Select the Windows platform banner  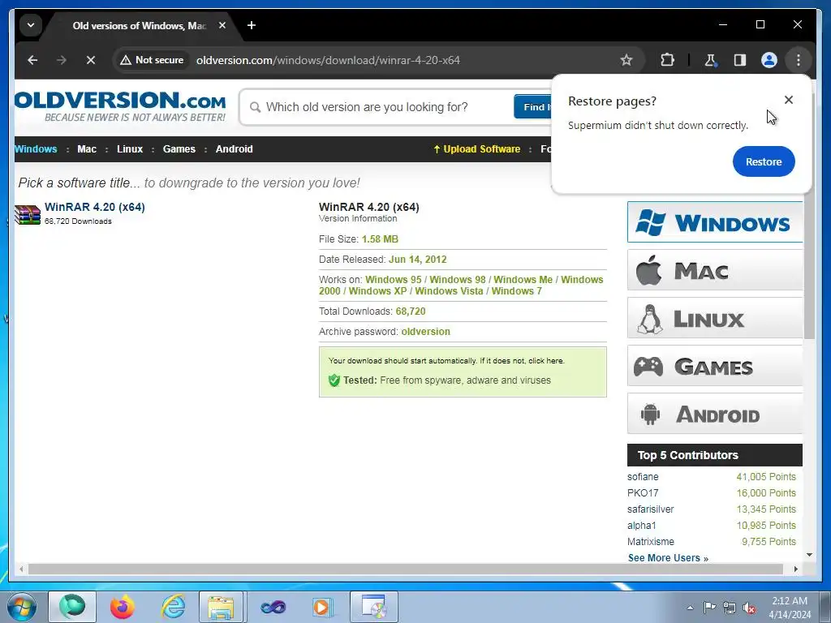[715, 222]
